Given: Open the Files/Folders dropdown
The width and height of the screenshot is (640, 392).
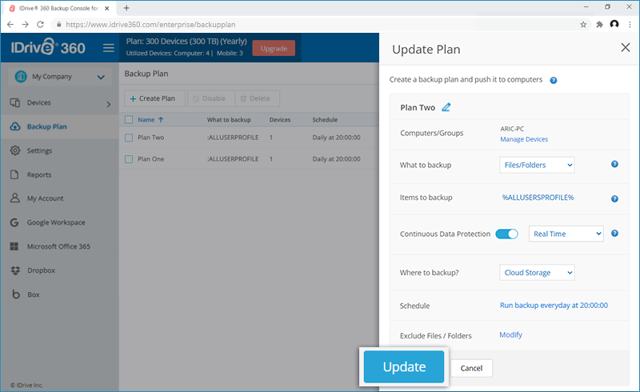Looking at the screenshot, I should click(x=537, y=165).
